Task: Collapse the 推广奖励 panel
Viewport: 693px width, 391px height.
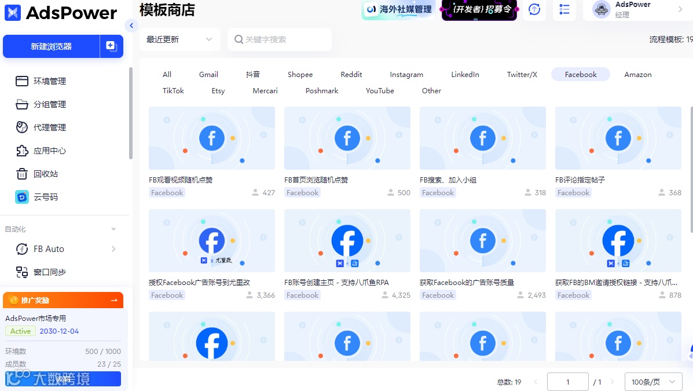Action: click(x=114, y=300)
